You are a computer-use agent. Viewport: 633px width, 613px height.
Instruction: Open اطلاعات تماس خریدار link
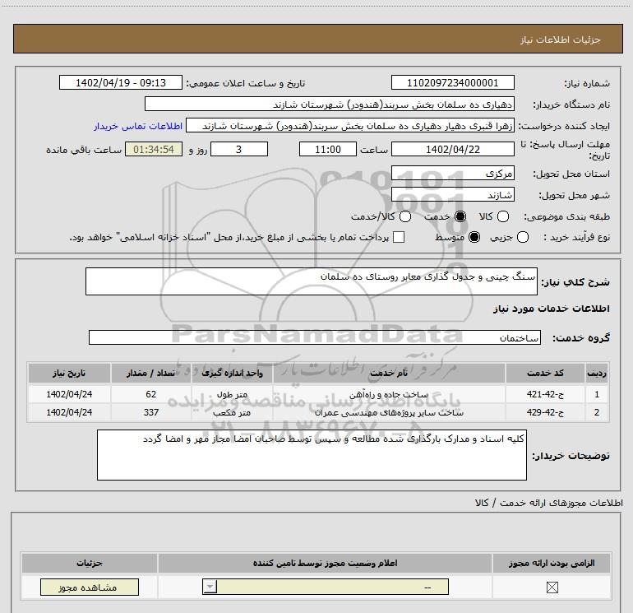(x=138, y=126)
